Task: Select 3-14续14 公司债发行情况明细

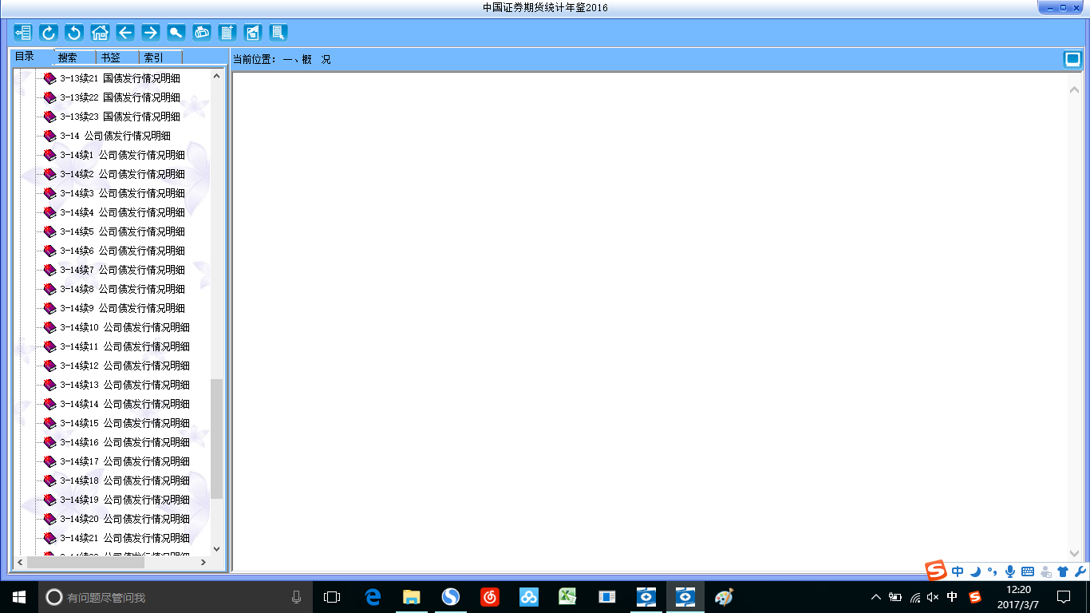Action: (x=124, y=404)
